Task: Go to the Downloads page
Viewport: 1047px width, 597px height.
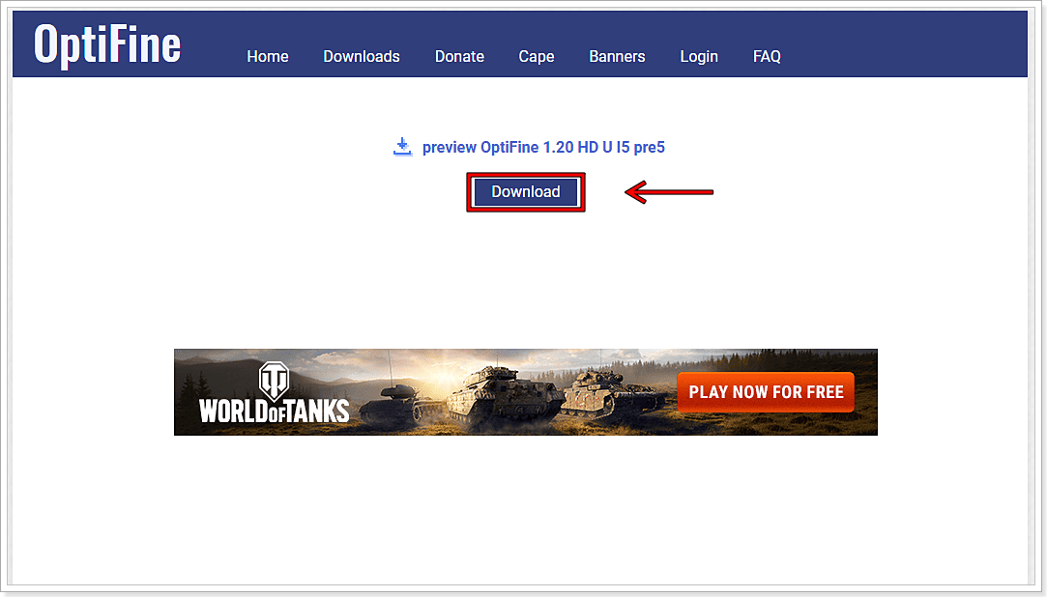Action: pyautogui.click(x=362, y=57)
